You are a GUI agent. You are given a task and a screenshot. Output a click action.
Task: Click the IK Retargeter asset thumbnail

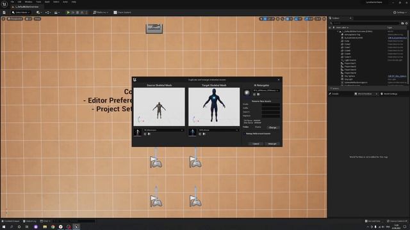247,93
